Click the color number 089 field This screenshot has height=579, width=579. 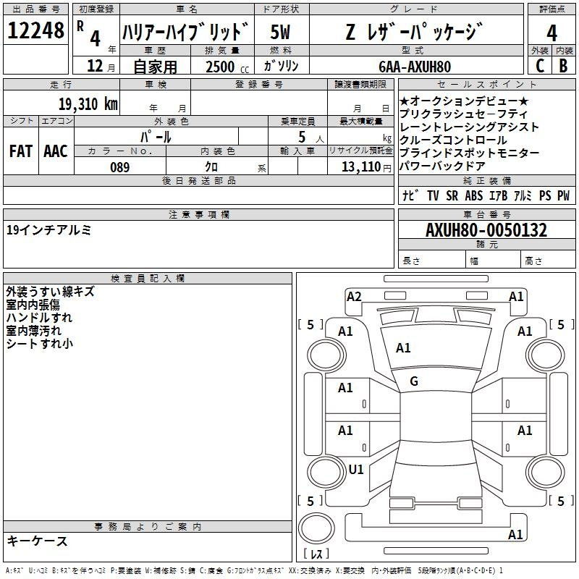click(119, 167)
